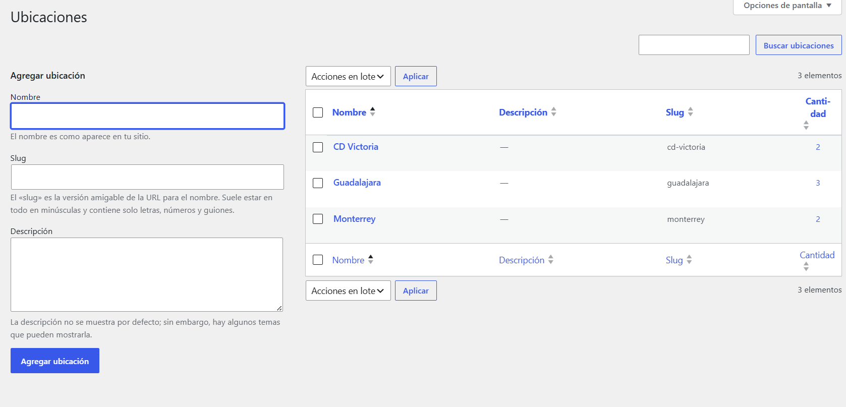Click the Ubicaciones page heading
Image resolution: width=846 pixels, height=407 pixels.
click(49, 17)
